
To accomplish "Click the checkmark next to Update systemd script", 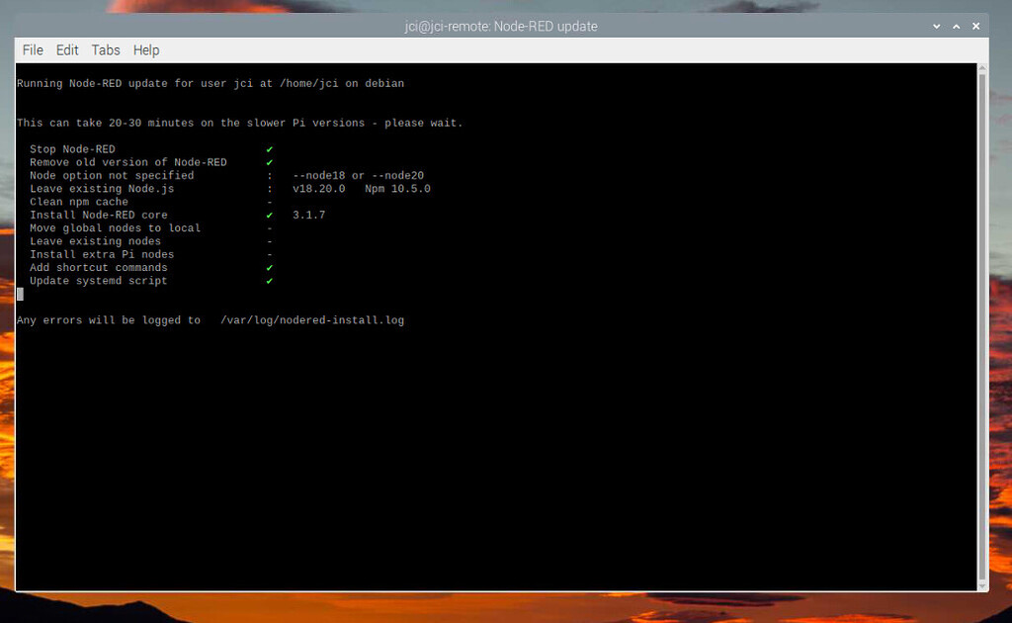I will point(269,280).
